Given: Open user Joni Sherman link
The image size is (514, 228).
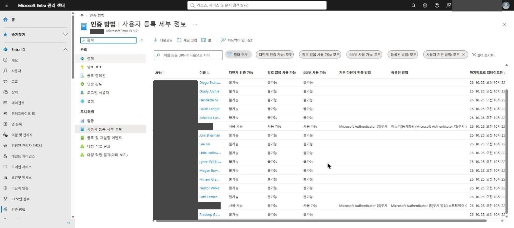Looking at the screenshot, I should 209,135.
